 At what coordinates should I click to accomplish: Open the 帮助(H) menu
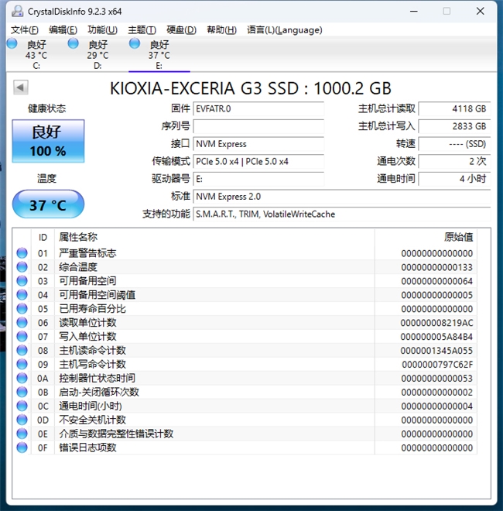pos(221,30)
